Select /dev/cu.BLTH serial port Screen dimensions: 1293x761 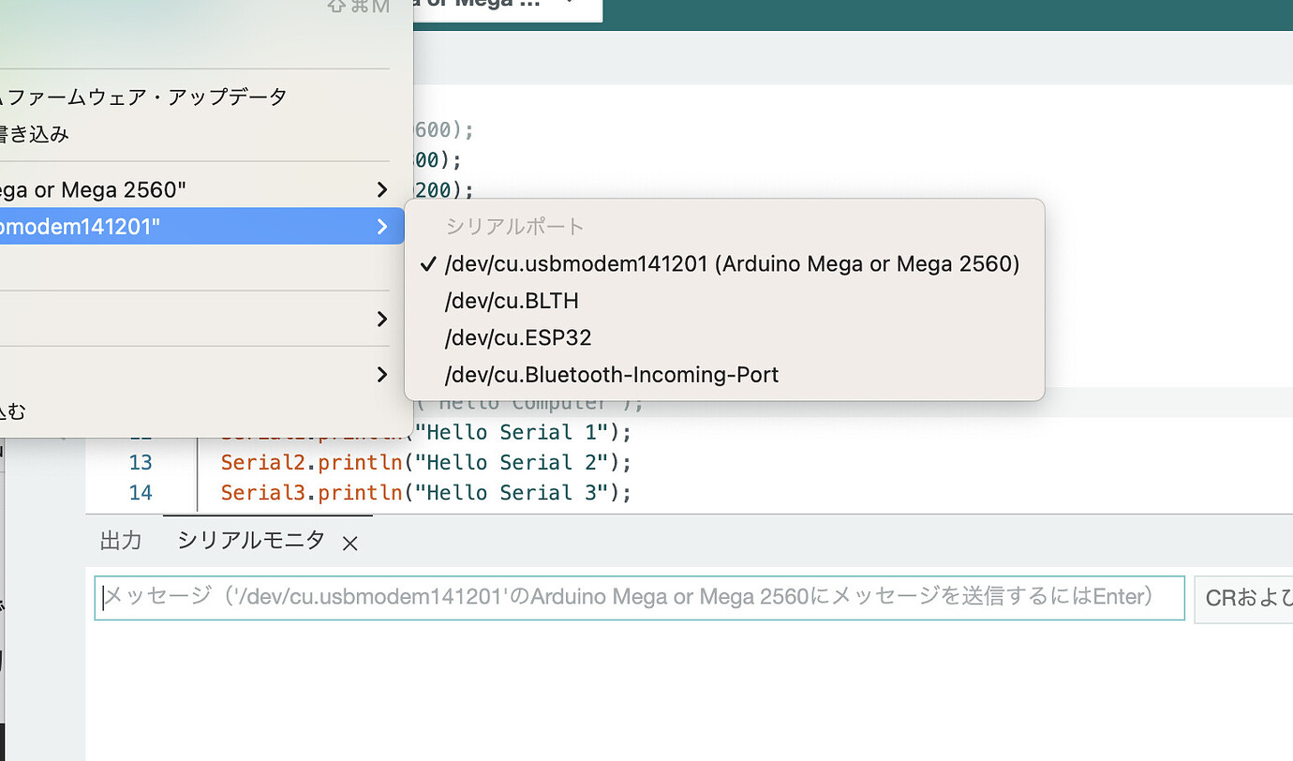511,300
